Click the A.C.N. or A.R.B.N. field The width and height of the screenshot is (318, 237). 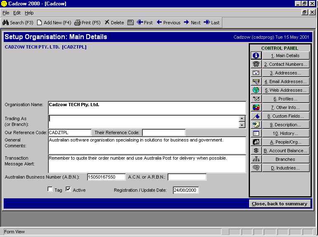187,177
